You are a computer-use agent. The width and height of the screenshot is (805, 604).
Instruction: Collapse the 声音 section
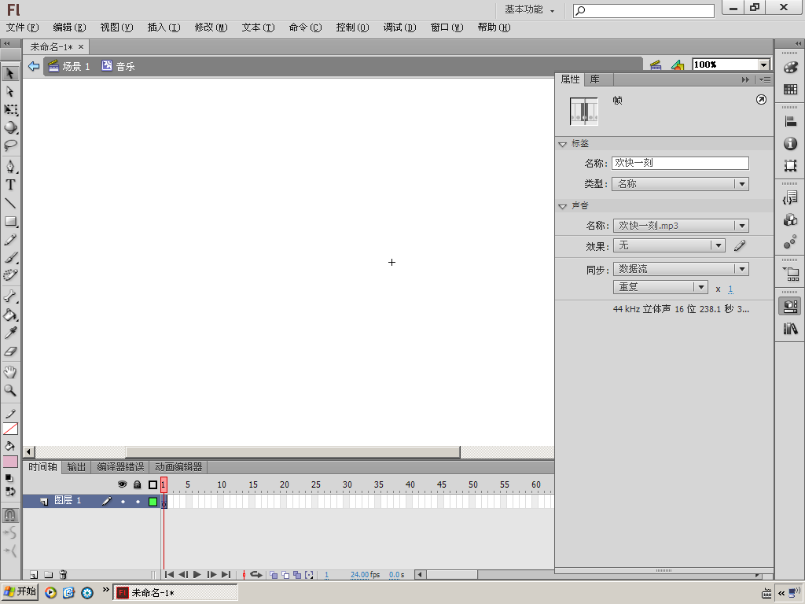[562, 206]
